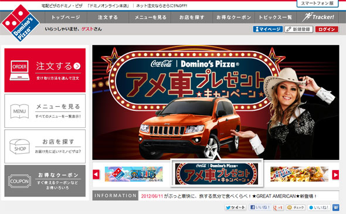Select the One Piece banner thumbnail

click(134, 174)
